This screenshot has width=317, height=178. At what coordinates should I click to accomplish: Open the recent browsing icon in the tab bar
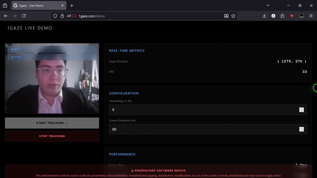(x=5, y=6)
